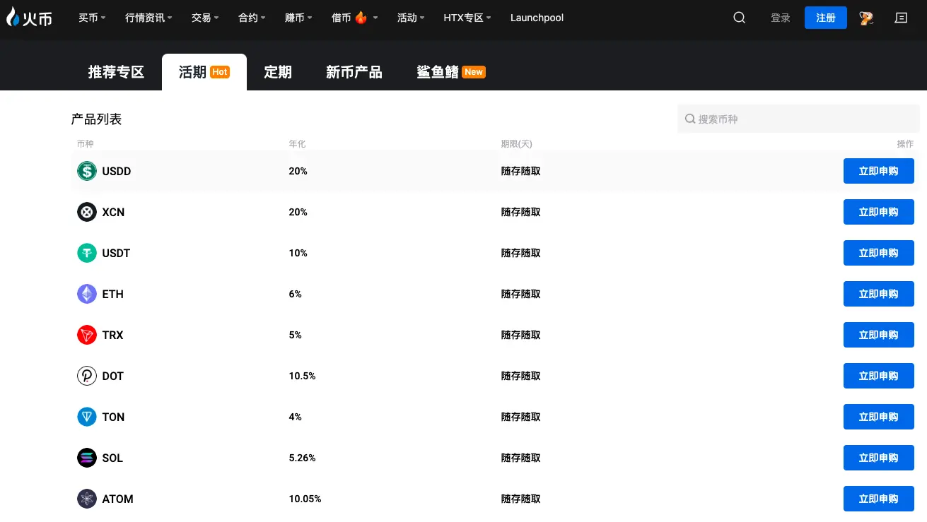
Task: Click the TON coin icon
Action: [86, 417]
